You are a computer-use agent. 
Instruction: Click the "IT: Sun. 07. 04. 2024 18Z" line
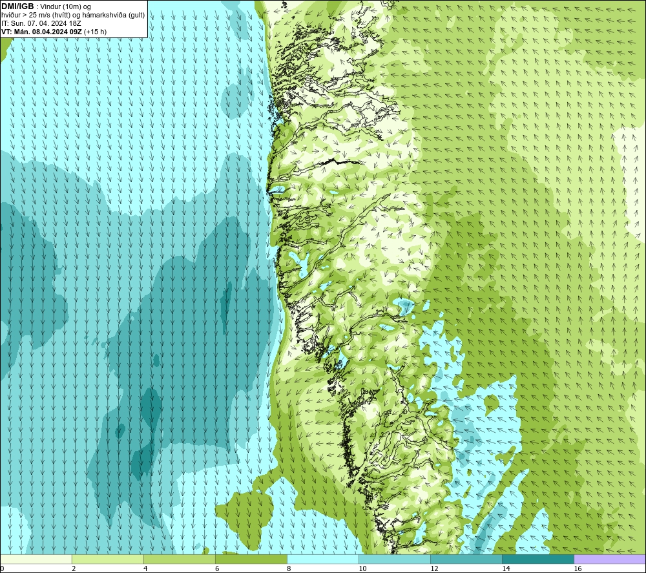click(x=41, y=23)
